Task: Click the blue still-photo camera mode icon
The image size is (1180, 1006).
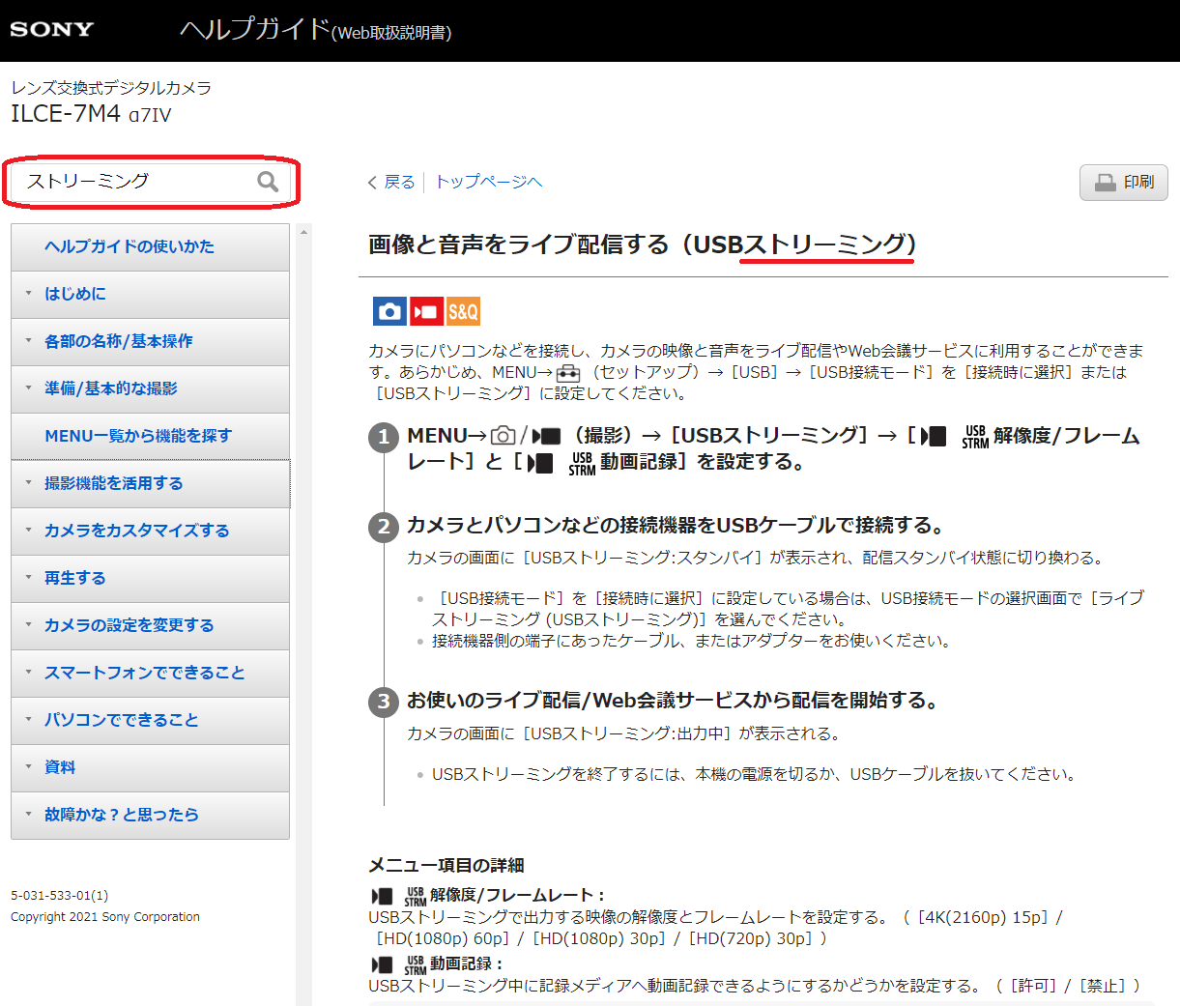Action: [x=389, y=311]
